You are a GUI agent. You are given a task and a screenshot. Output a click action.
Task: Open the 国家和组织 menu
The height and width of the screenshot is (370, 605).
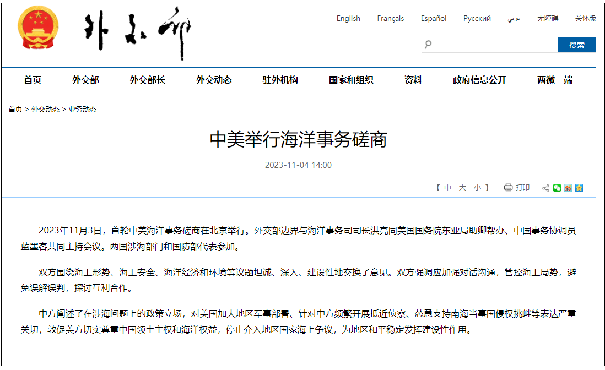(x=349, y=79)
